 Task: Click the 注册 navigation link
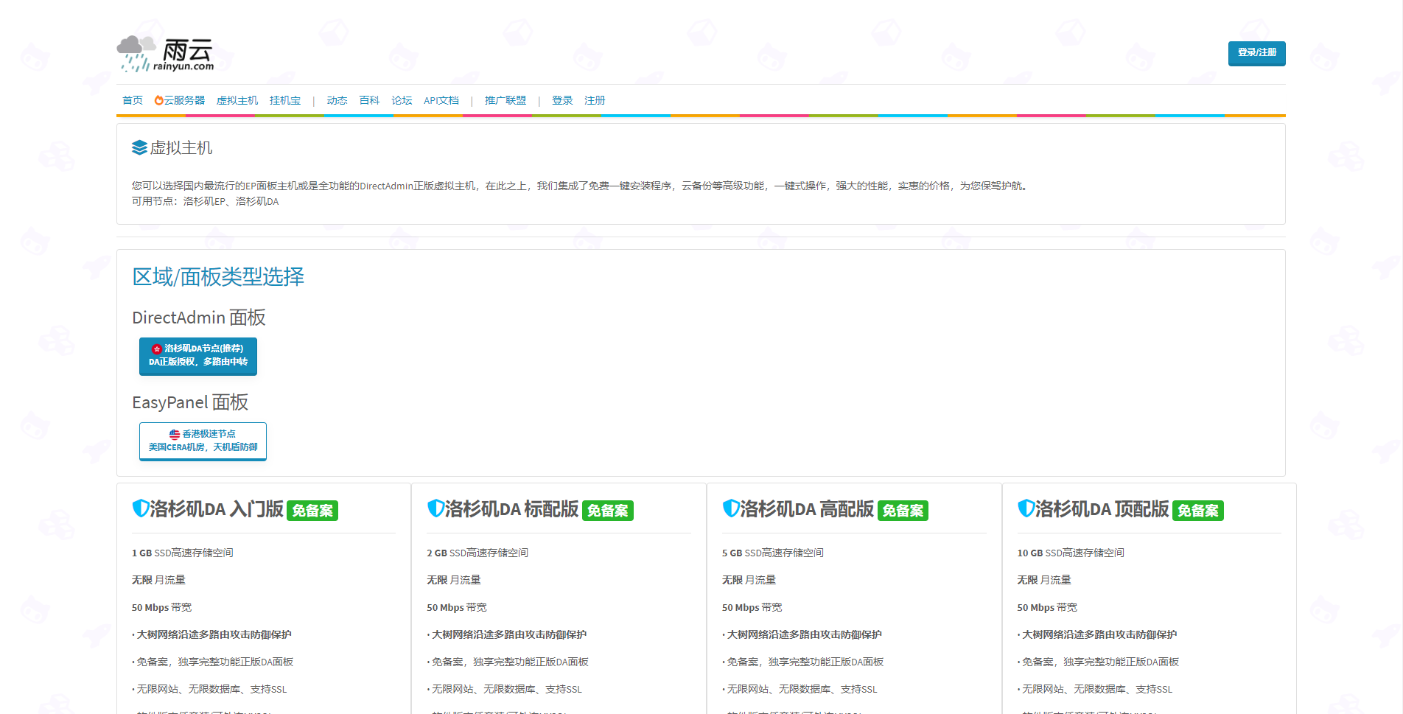(595, 100)
